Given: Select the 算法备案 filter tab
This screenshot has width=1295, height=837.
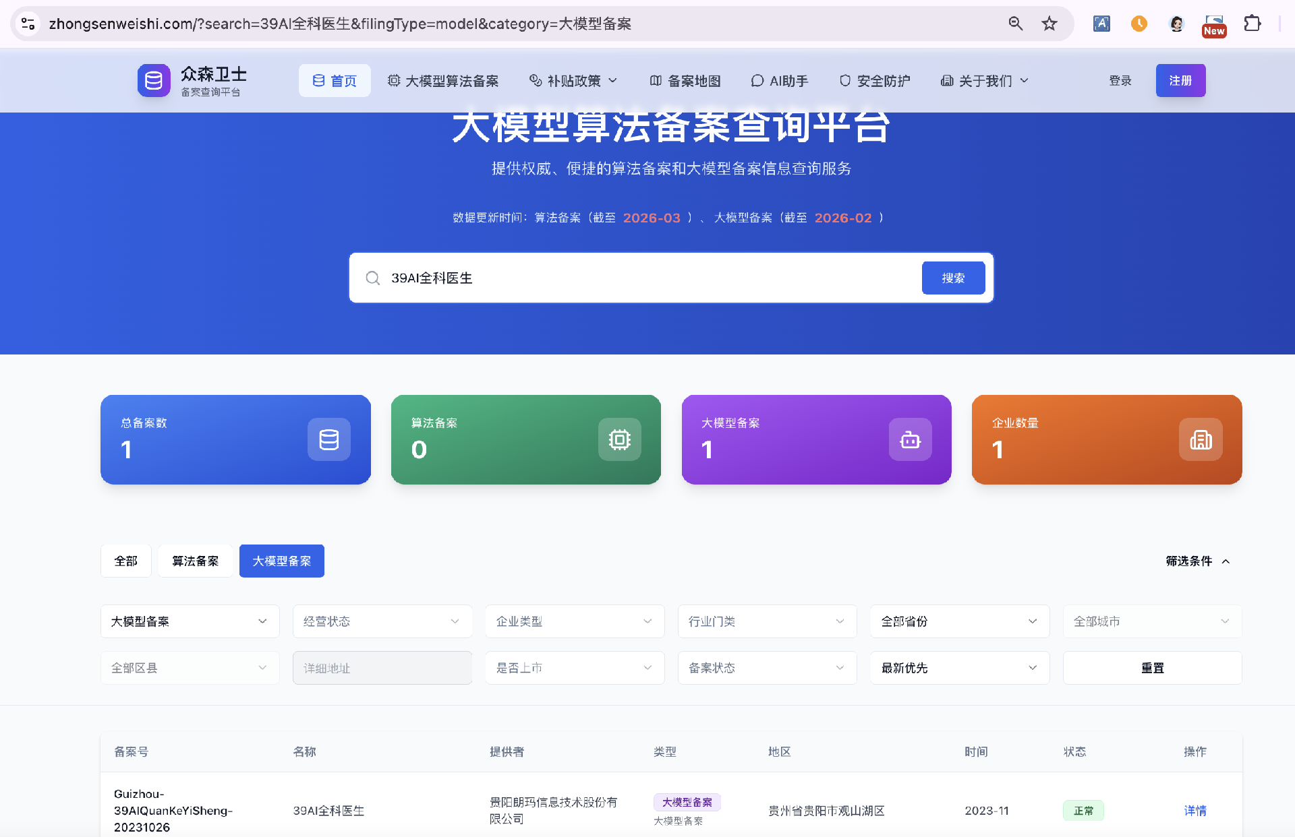Looking at the screenshot, I should 196,561.
